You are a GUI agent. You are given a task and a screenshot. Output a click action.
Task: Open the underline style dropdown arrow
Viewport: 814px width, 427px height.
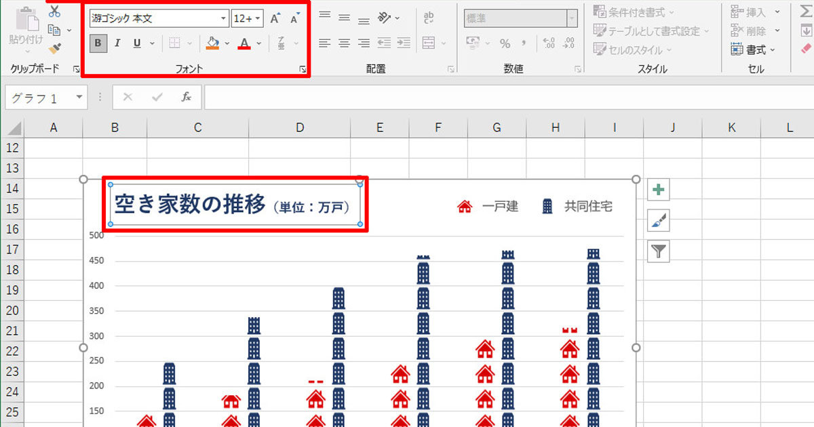coord(152,43)
